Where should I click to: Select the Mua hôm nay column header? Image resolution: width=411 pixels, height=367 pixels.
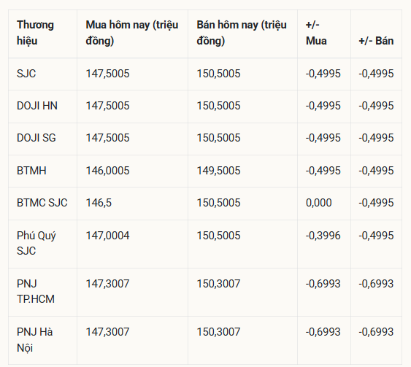coord(132,33)
